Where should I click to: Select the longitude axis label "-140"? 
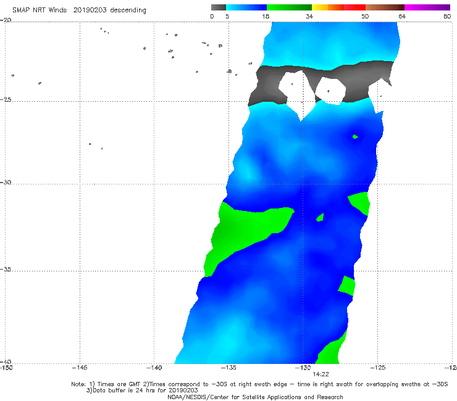(x=154, y=368)
